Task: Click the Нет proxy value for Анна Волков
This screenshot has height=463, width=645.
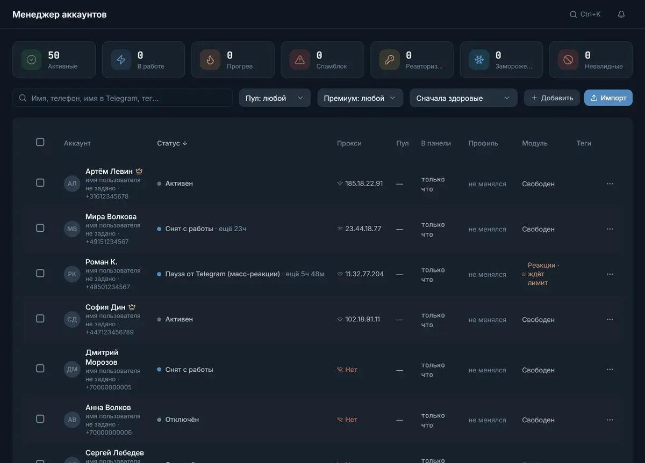Action: tap(351, 420)
